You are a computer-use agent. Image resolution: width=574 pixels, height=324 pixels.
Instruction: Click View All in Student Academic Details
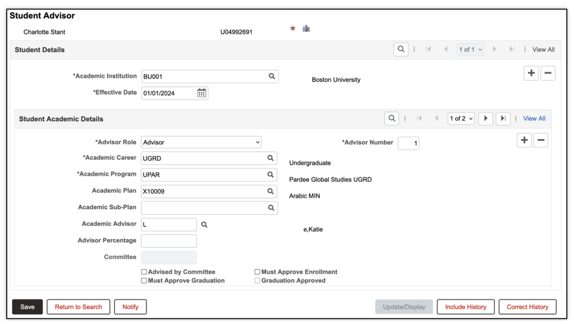click(x=534, y=118)
